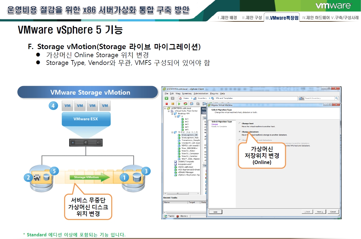The height and width of the screenshot is (239, 361).
Task: Open the View menu
Action: pyautogui.click(x=178, y=93)
